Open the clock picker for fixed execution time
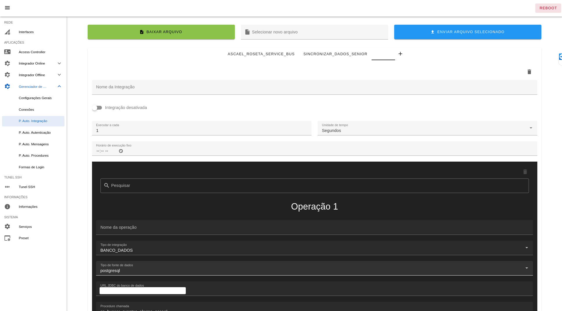Image resolution: width=562 pixels, height=311 pixels. pyautogui.click(x=121, y=151)
